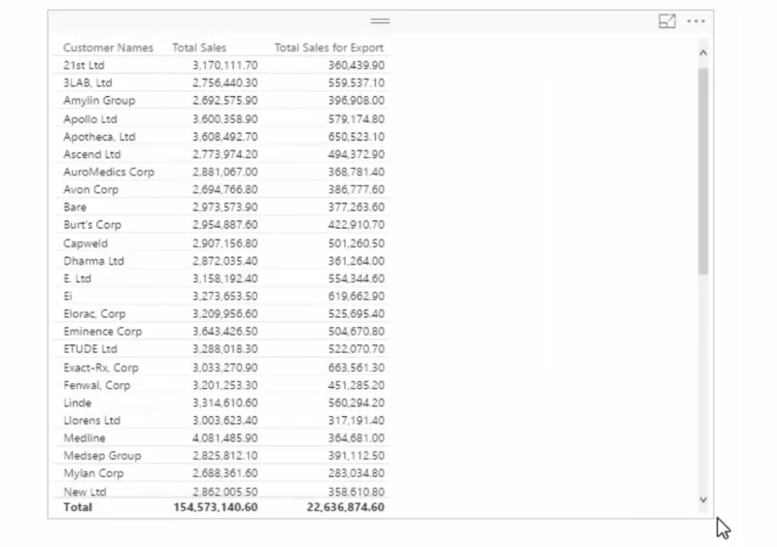This screenshot has width=777, height=547.
Task: Select Medsep Group customer name
Action: pos(102,456)
